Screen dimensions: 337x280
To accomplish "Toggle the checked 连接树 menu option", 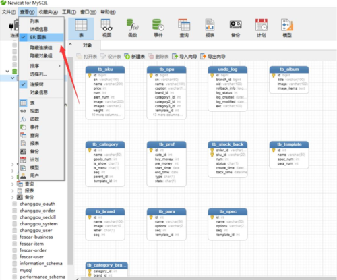I will pos(41,84).
